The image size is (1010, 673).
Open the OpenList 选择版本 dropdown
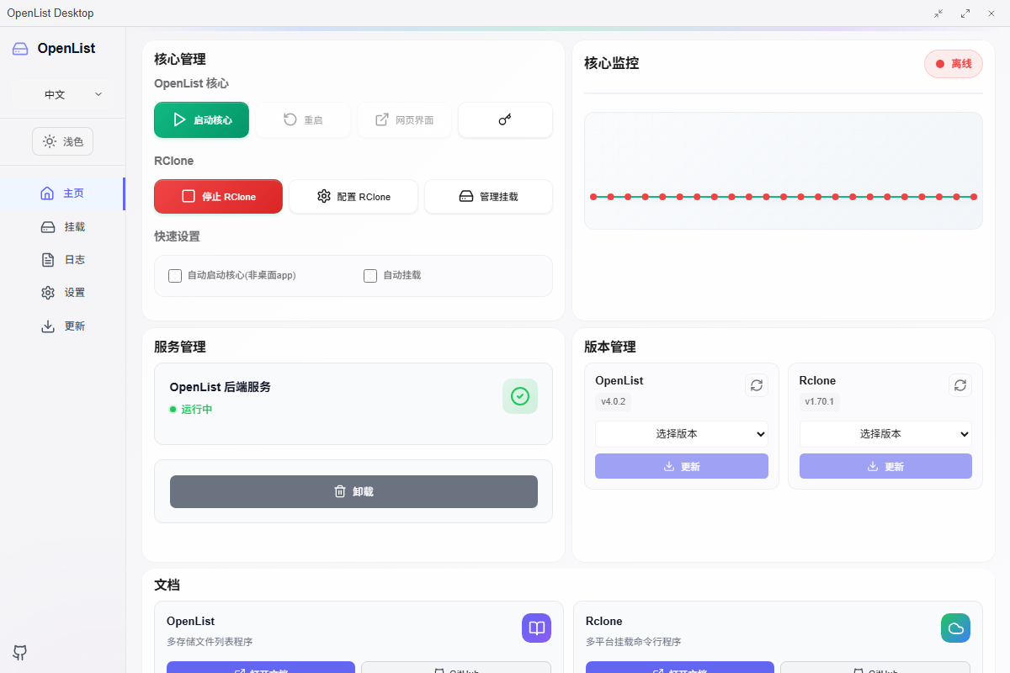[682, 433]
